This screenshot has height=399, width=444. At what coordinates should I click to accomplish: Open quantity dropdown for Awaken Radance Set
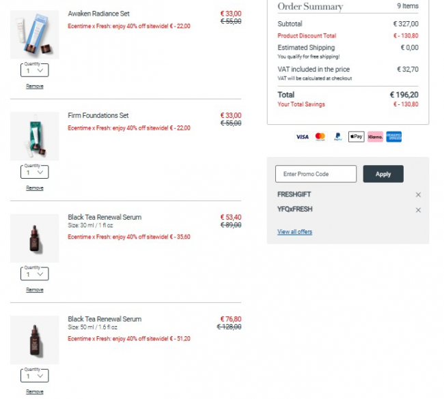tap(35, 70)
